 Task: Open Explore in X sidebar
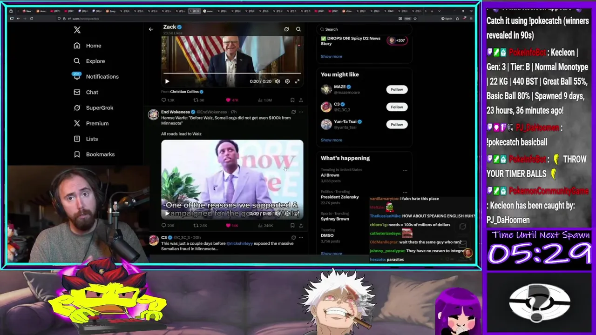89,61
